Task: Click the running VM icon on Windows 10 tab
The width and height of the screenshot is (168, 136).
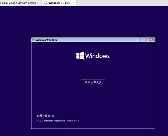Action: [45, 3]
